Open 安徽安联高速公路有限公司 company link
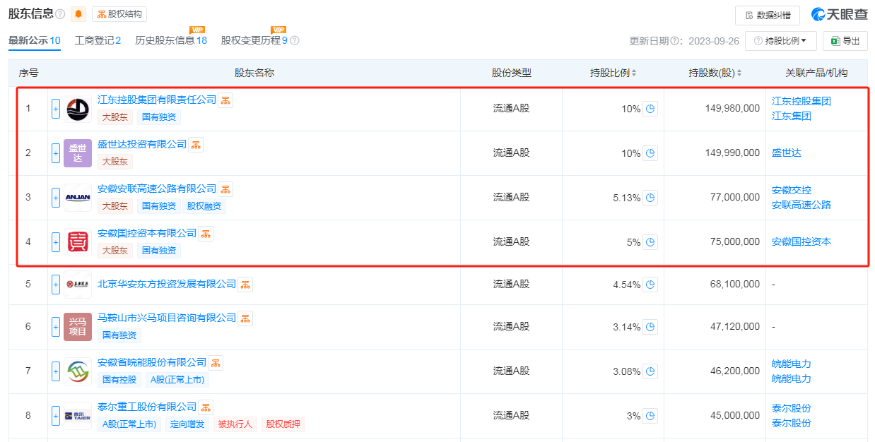 (157, 189)
